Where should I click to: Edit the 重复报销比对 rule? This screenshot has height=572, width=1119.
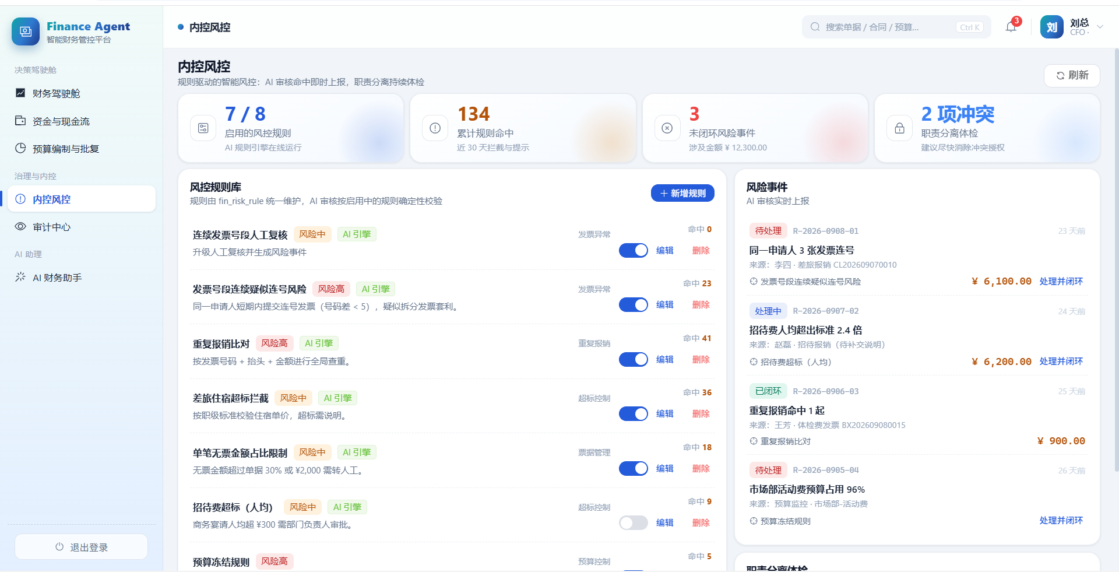(x=664, y=359)
